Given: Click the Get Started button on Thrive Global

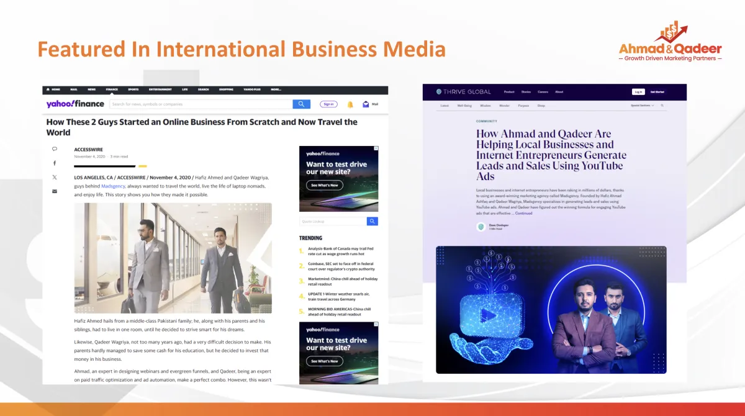Looking at the screenshot, I should pyautogui.click(x=657, y=92).
